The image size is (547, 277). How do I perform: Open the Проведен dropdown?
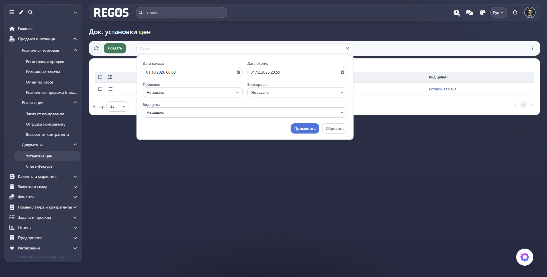pyautogui.click(x=193, y=92)
